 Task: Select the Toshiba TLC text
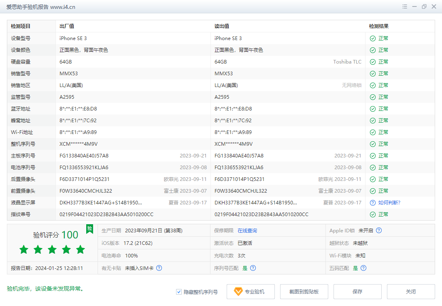[x=347, y=62]
